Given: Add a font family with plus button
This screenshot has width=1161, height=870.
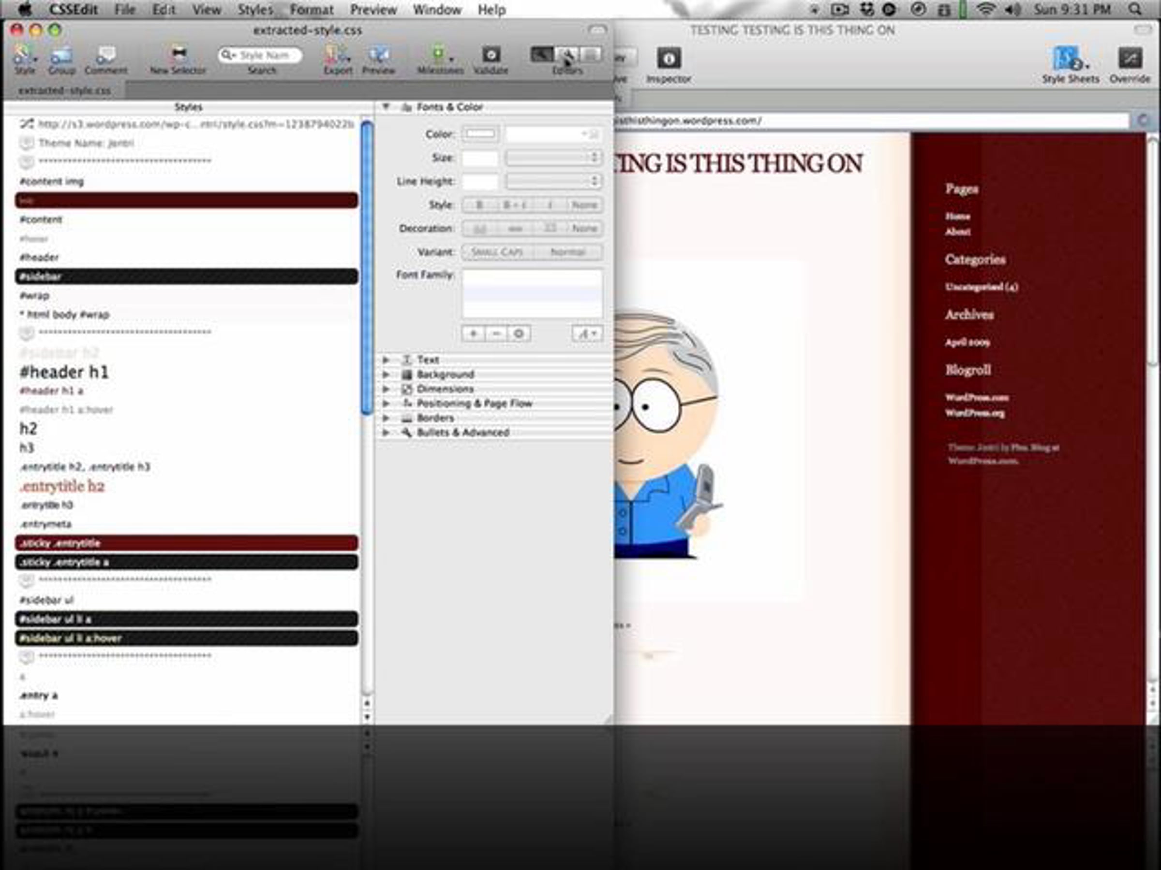Looking at the screenshot, I should pyautogui.click(x=473, y=333).
